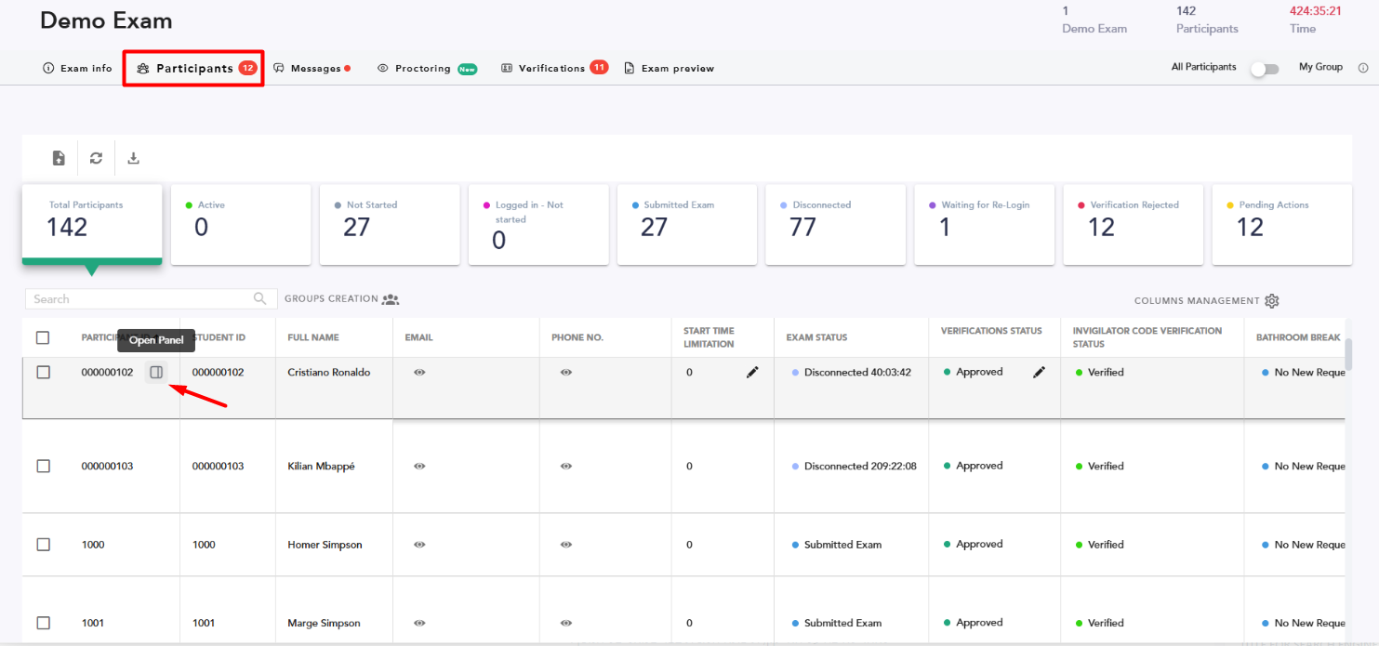Click Phone No. column header
1379x646 pixels.
[577, 337]
